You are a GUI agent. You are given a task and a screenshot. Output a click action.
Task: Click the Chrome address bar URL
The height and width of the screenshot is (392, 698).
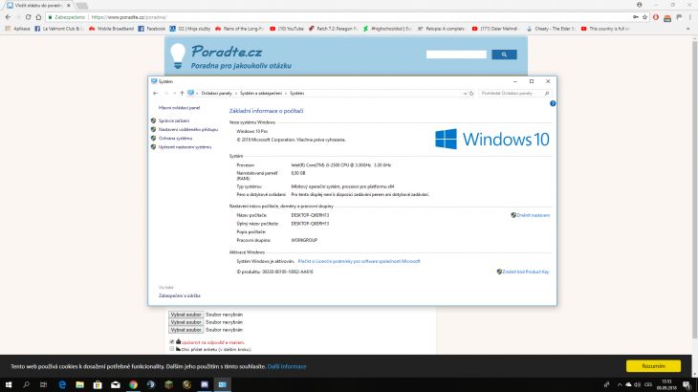coord(129,17)
